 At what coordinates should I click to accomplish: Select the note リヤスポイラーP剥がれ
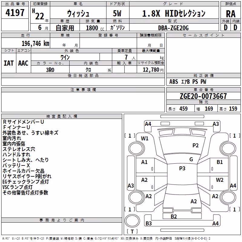pos(27,176)
